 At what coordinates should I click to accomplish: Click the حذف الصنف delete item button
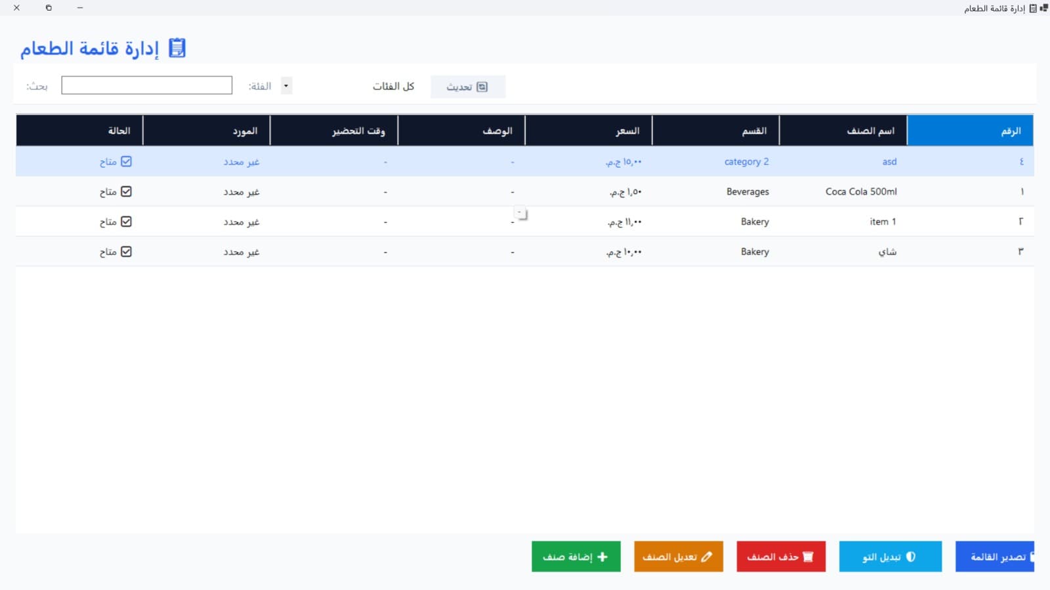click(x=781, y=557)
